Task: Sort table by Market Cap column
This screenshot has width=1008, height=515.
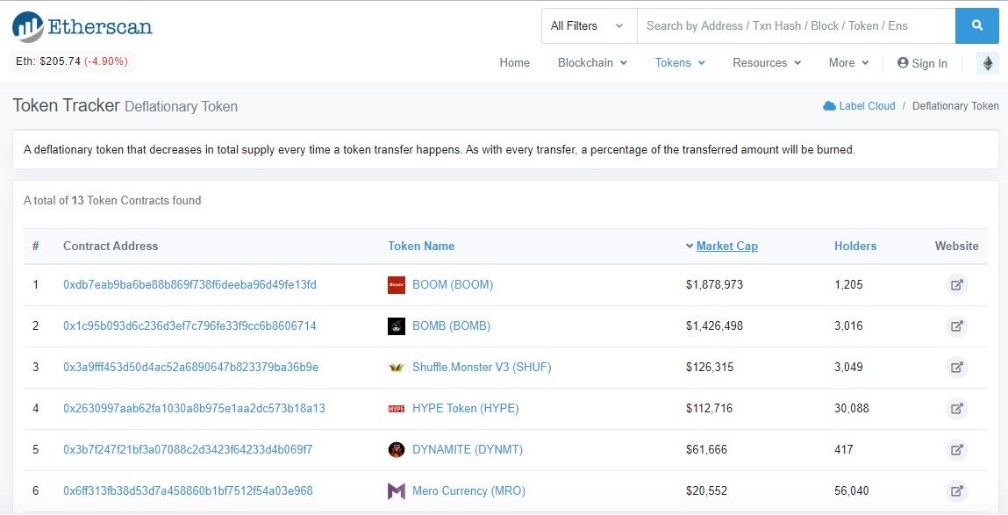Action: 726,247
